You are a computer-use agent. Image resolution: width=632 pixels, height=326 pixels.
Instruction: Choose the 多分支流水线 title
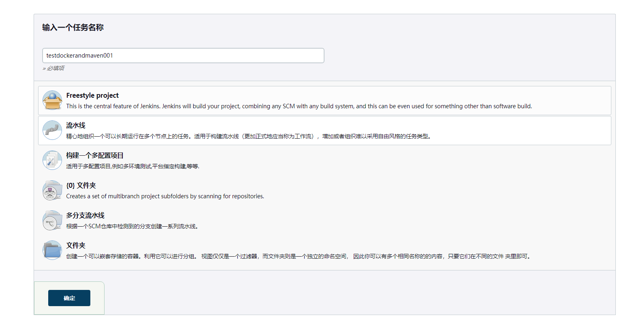coord(85,215)
